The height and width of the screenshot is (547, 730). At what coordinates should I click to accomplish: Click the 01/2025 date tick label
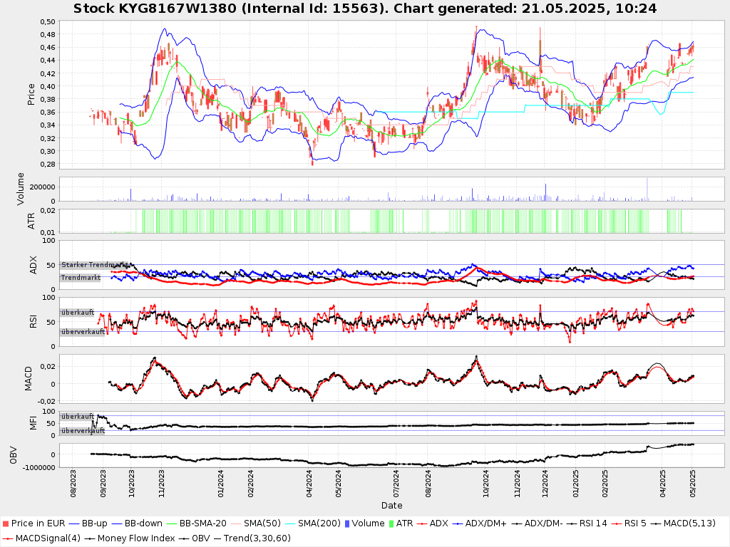[575, 484]
